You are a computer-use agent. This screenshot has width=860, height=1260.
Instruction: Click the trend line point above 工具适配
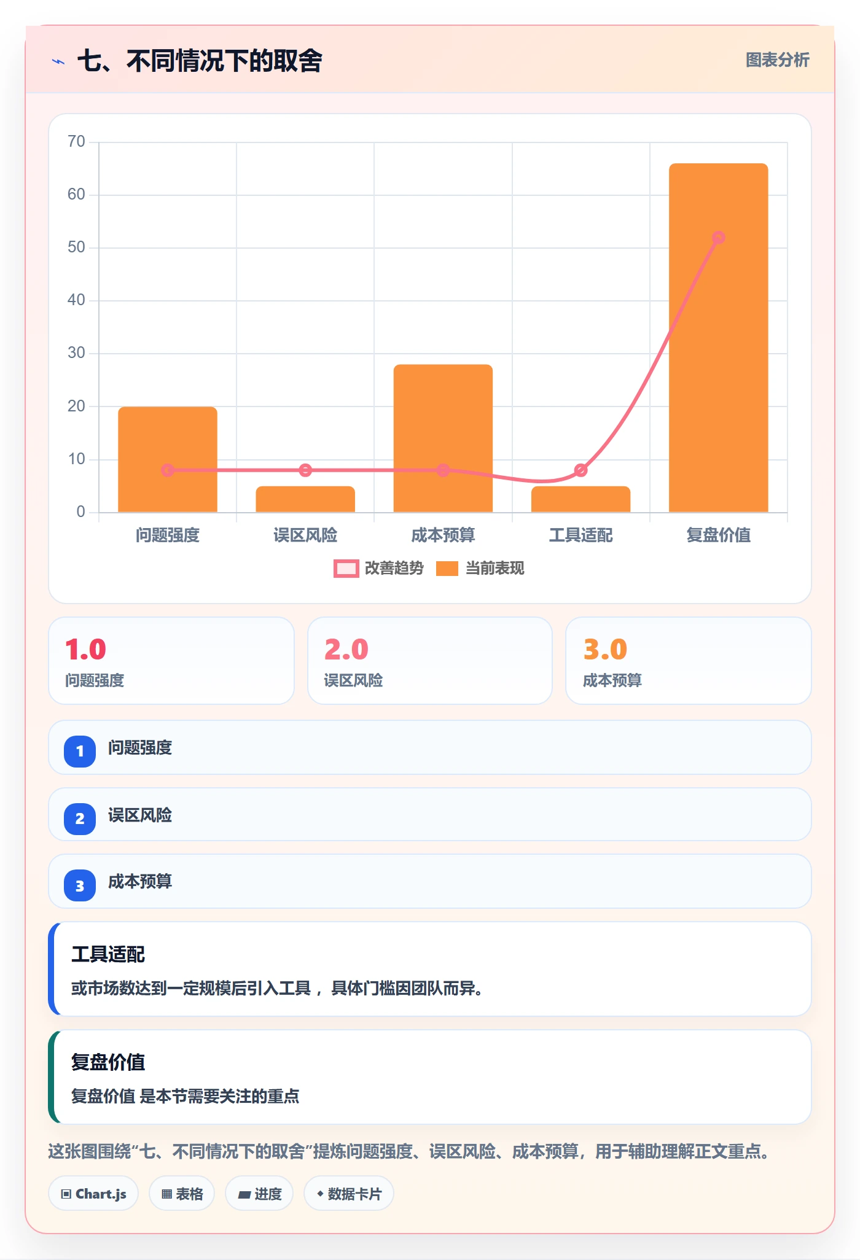coord(581,470)
